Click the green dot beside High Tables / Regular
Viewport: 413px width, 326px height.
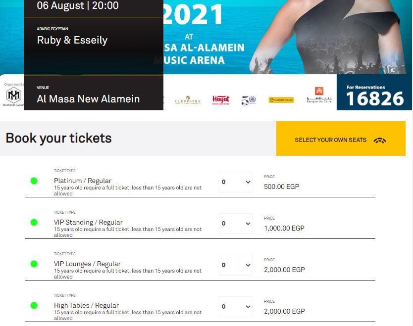[x=34, y=305]
